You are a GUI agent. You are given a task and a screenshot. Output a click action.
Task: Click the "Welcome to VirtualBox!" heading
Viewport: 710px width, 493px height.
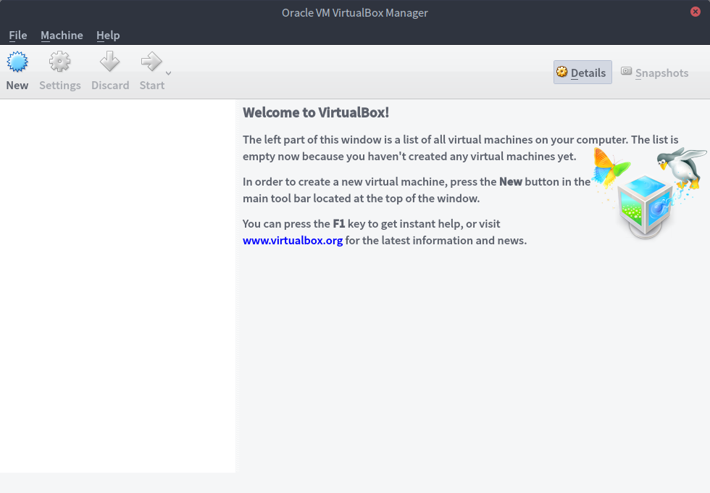(x=316, y=112)
